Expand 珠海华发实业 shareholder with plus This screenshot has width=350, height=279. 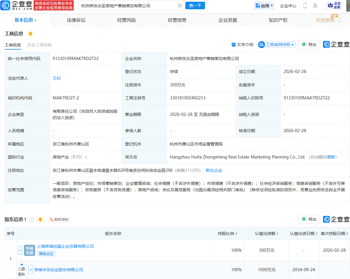coord(30,270)
